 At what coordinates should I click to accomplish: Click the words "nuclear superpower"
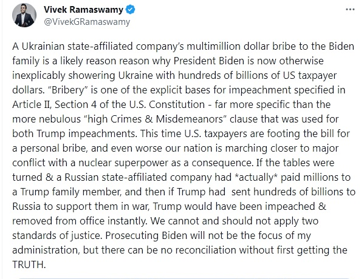pos(123,163)
